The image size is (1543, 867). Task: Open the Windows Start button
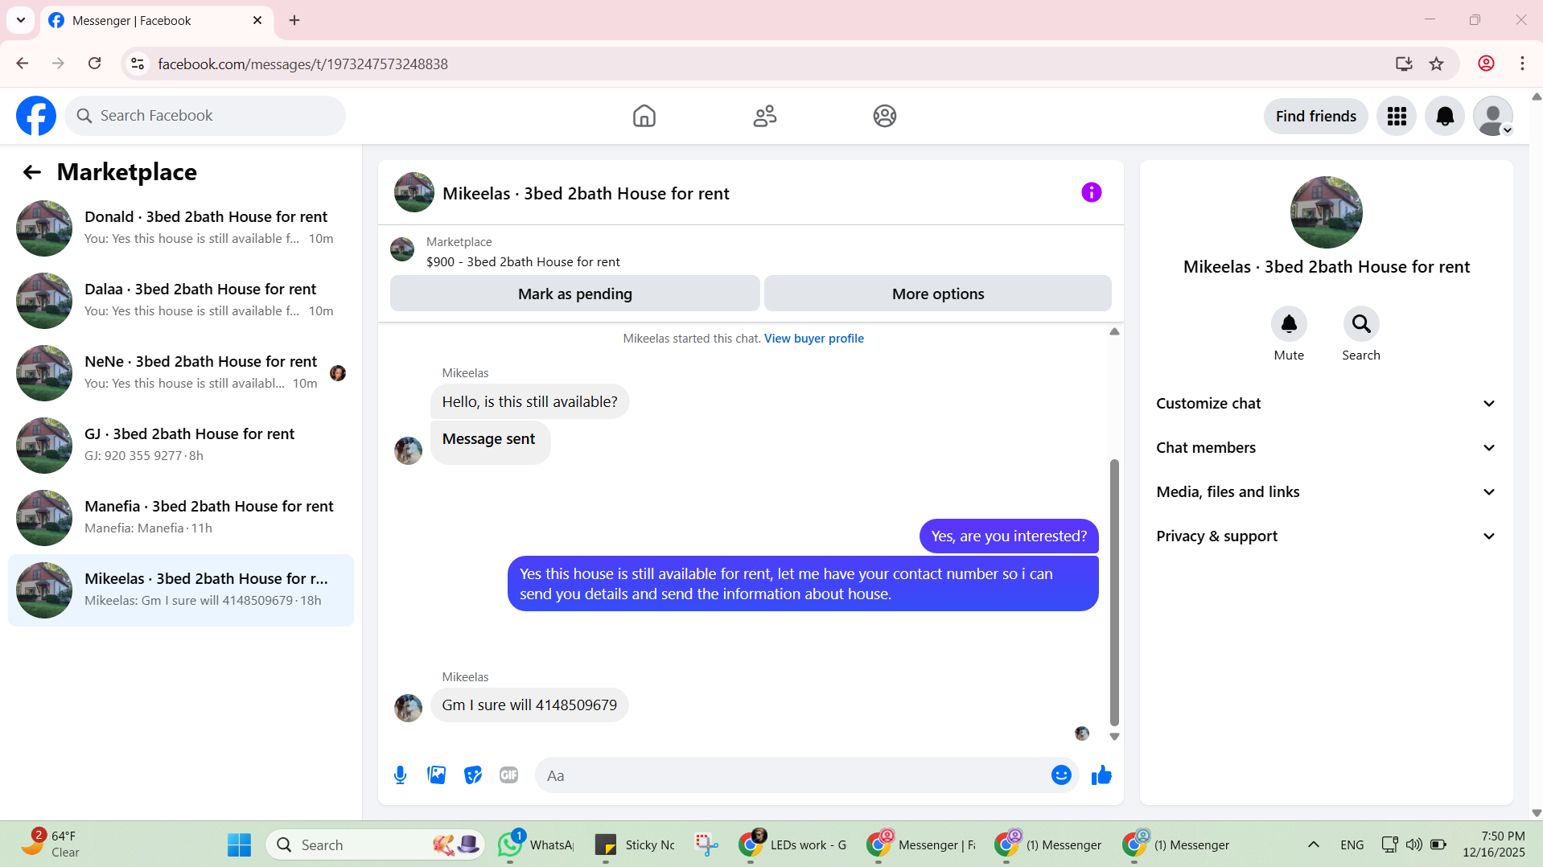pos(239,844)
